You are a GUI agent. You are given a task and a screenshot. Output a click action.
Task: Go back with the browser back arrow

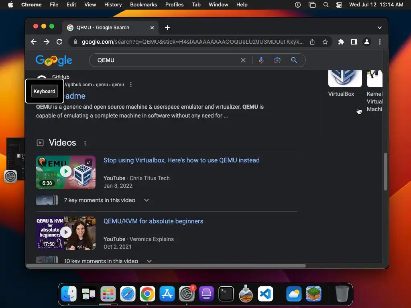[34, 42]
